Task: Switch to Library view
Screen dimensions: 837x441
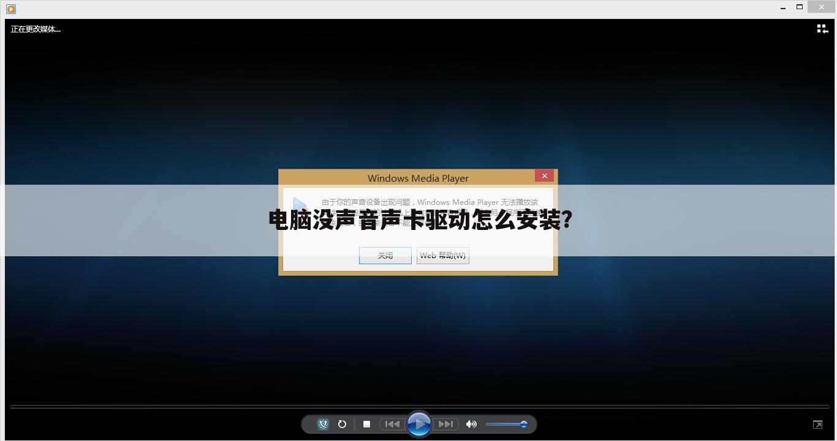Action: [x=822, y=28]
